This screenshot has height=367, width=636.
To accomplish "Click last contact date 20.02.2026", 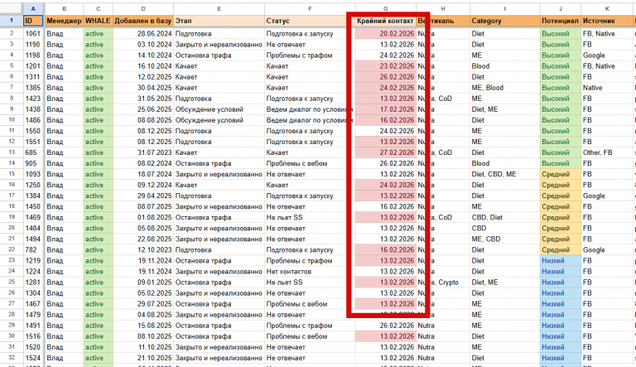I will click(x=385, y=34).
